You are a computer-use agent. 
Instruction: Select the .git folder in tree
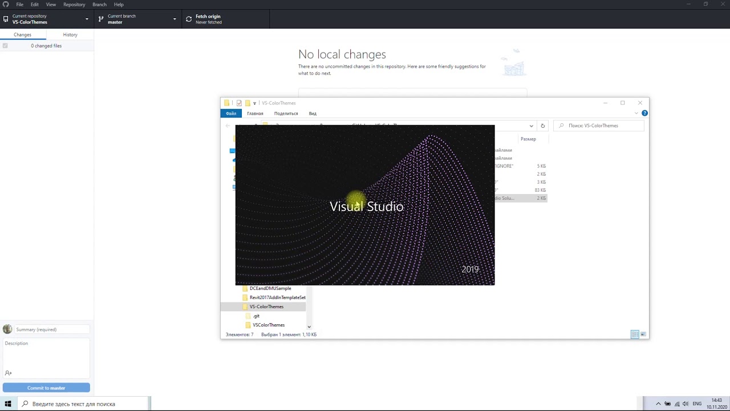pyautogui.click(x=256, y=316)
